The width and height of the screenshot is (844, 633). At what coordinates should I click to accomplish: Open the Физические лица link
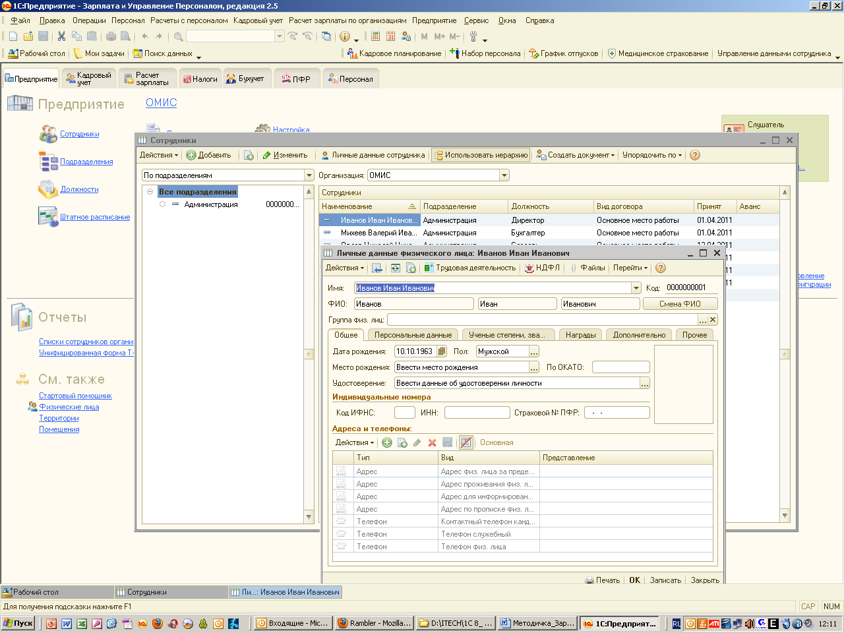[69, 407]
